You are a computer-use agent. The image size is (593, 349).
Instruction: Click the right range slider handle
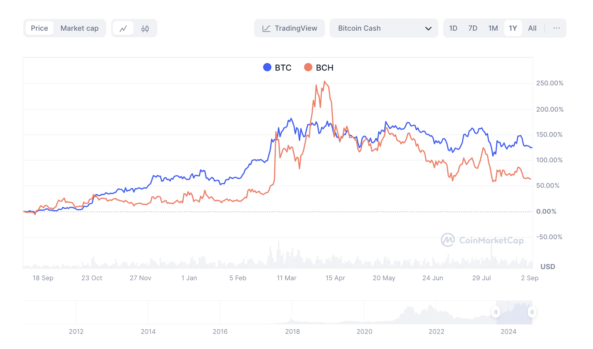(x=532, y=312)
